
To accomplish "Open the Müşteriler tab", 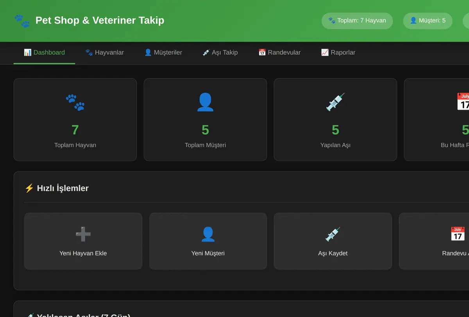I will coord(163,52).
